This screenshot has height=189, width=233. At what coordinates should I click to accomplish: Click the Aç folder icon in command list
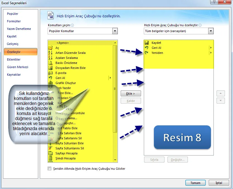tap(50, 48)
